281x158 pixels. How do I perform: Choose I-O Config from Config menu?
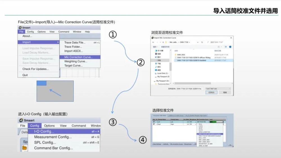point(64,131)
